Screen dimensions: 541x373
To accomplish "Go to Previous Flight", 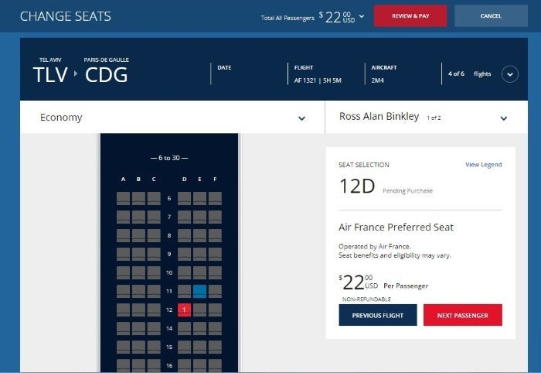I will [x=378, y=315].
